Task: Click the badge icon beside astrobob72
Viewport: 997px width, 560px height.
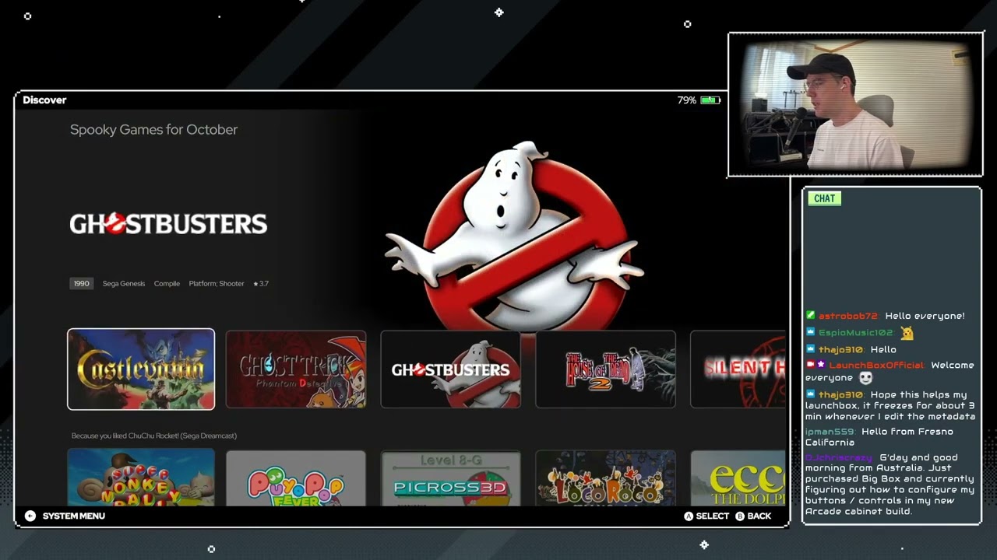Action: [810, 316]
